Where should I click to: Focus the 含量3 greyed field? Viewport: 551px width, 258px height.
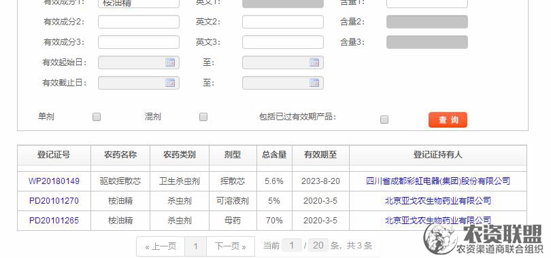[x=427, y=42]
